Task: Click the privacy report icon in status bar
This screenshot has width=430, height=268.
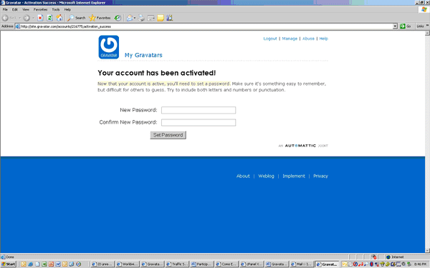Action: [373, 257]
